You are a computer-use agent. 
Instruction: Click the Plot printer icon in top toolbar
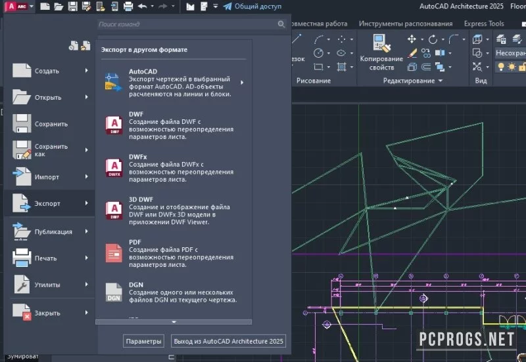(128, 7)
